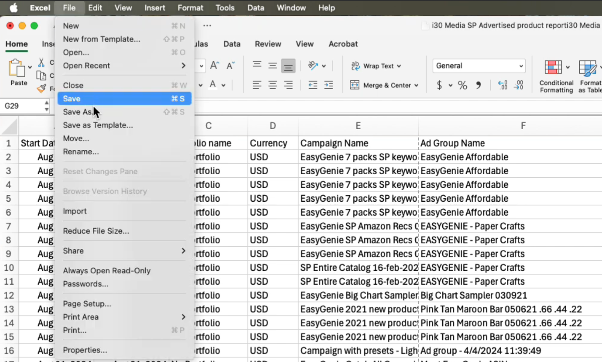Image resolution: width=602 pixels, height=362 pixels.
Task: Choose Save from the File menu
Action: [124, 98]
